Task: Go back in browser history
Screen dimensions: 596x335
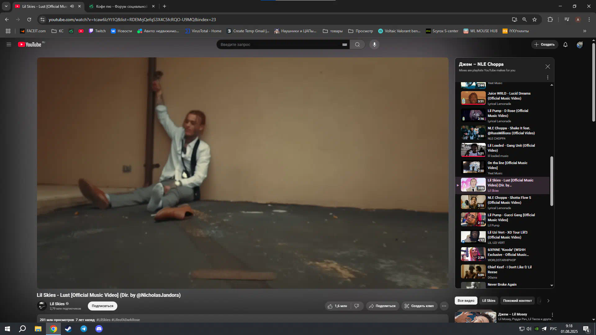Action: point(7,20)
